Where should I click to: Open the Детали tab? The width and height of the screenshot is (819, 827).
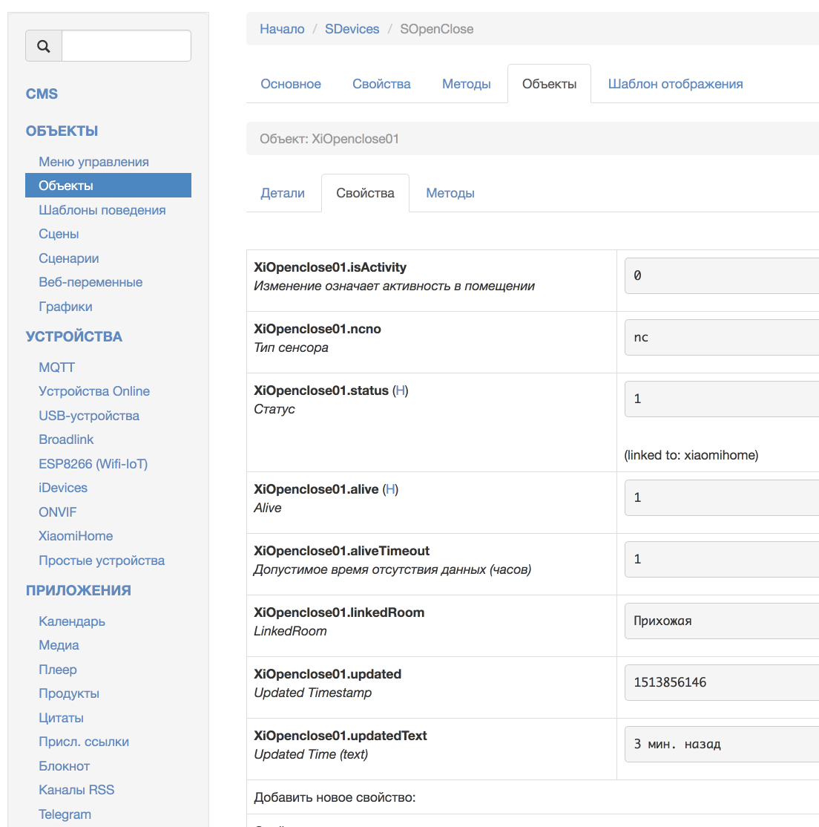[x=283, y=193]
